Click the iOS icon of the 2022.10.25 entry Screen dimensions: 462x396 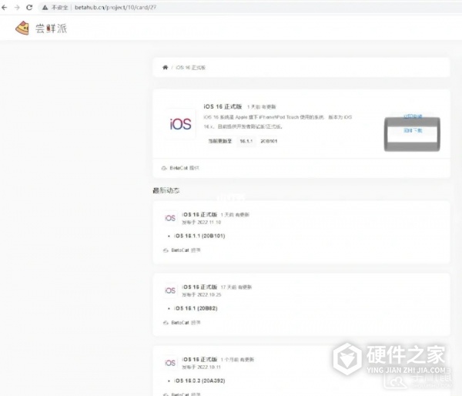tap(170, 290)
